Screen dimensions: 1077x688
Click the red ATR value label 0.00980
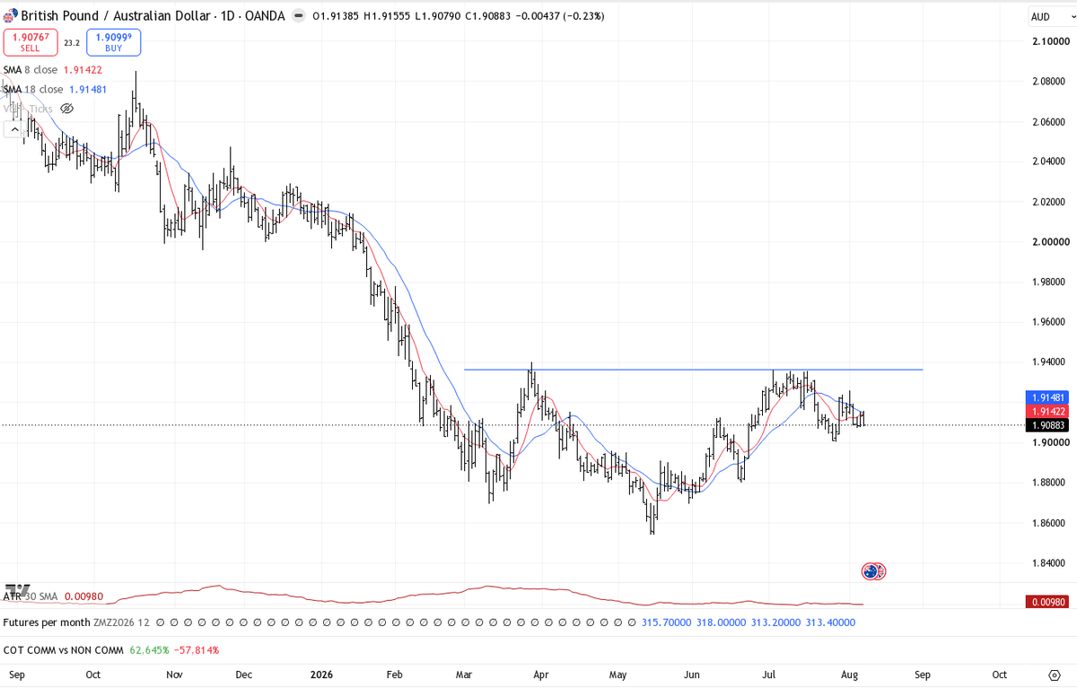pyautogui.click(x=1049, y=601)
